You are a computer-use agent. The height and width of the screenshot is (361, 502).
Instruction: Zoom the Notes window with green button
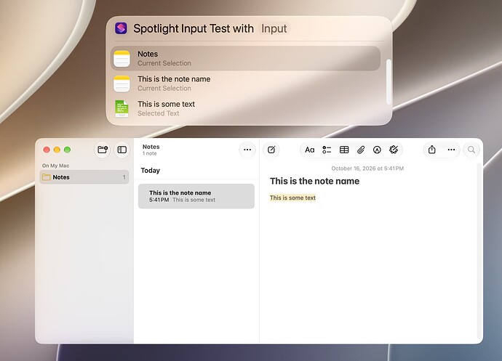coord(67,150)
